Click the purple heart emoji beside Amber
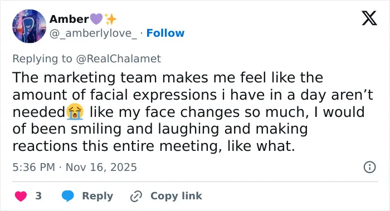390x211 pixels. [96, 19]
